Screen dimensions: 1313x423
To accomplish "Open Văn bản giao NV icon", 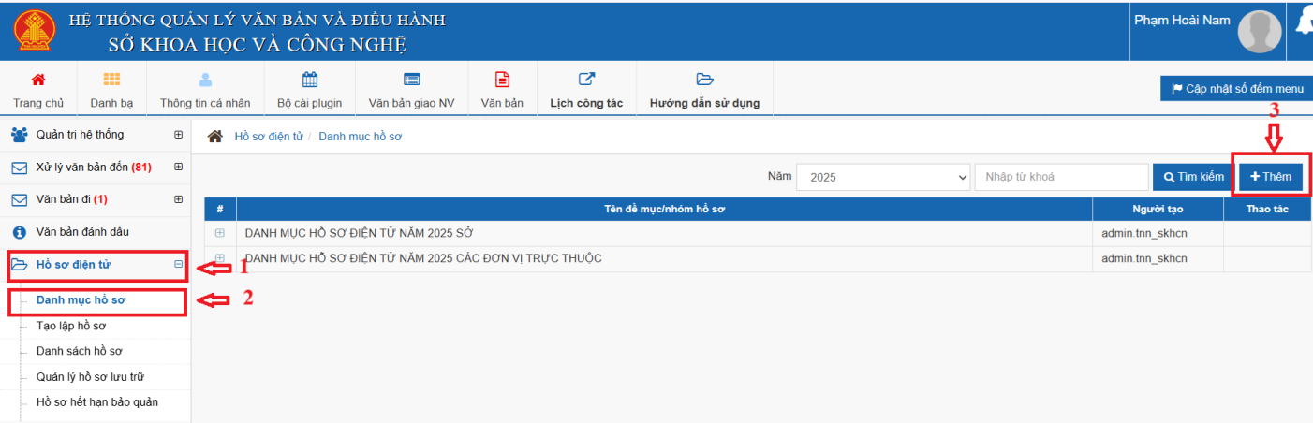I will 411,80.
